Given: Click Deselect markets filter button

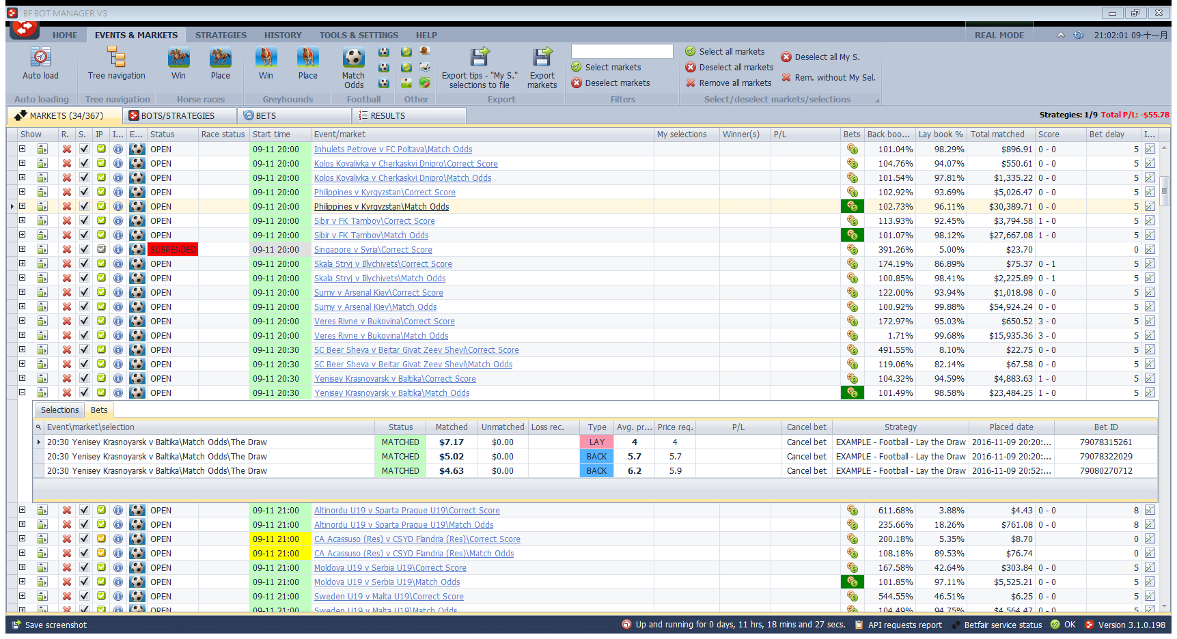Looking at the screenshot, I should tap(611, 83).
